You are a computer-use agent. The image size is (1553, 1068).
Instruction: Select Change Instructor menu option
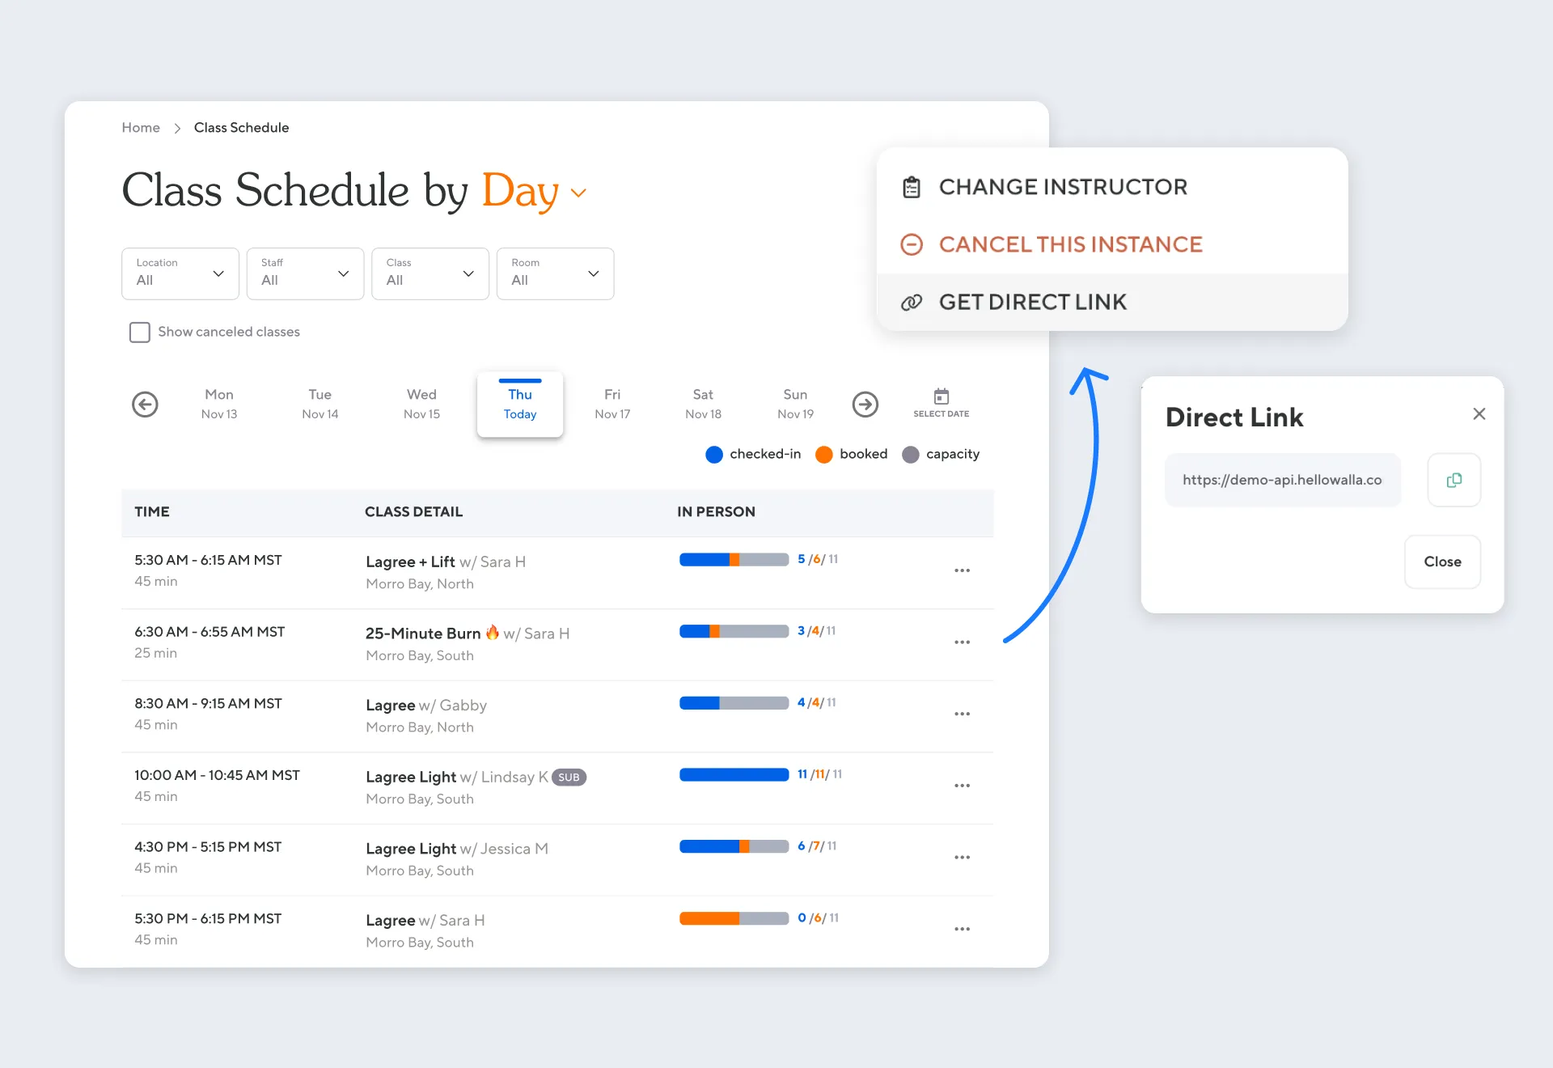coord(1062,187)
